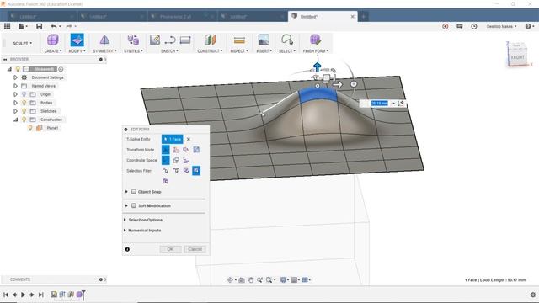Choose Translation transform mode icon
Viewport: 539px width, 303px height.
tap(176, 150)
